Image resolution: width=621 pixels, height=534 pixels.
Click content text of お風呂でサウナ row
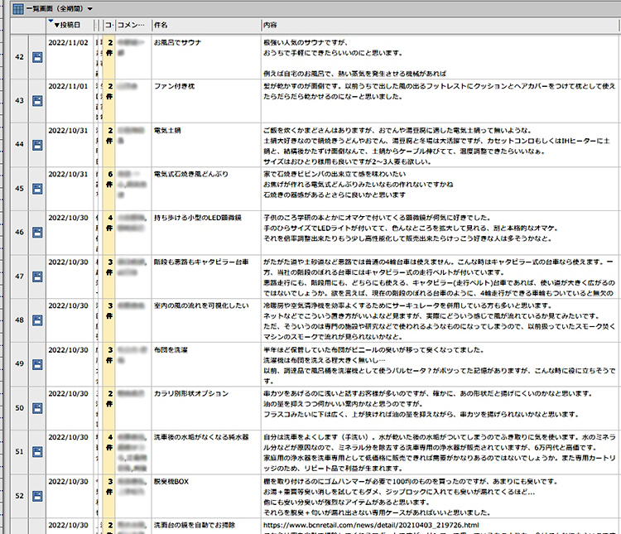(355, 58)
